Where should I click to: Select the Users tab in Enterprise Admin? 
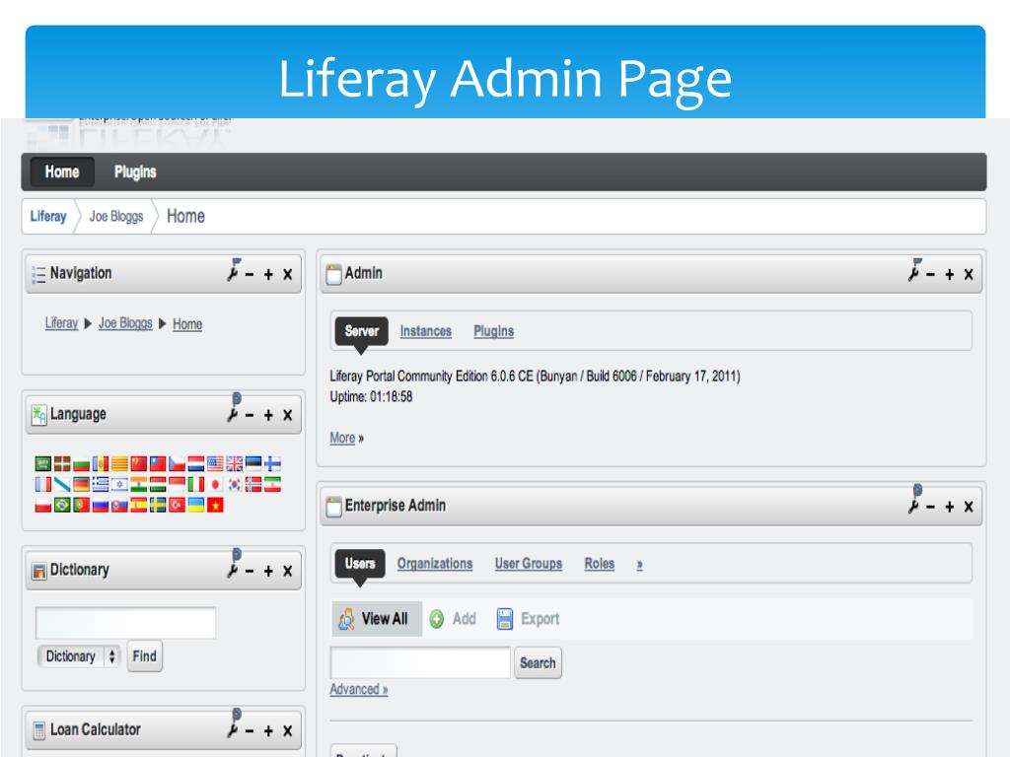pos(360,564)
